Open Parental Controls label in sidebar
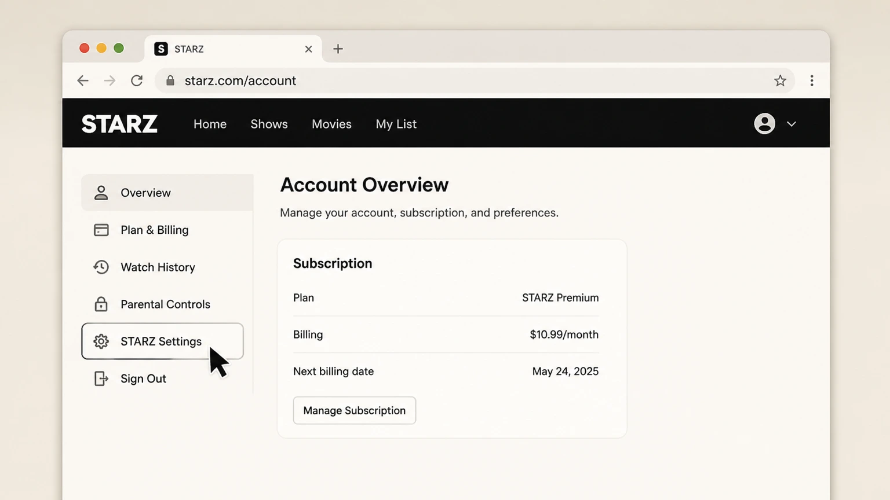The width and height of the screenshot is (890, 500). pos(165,304)
